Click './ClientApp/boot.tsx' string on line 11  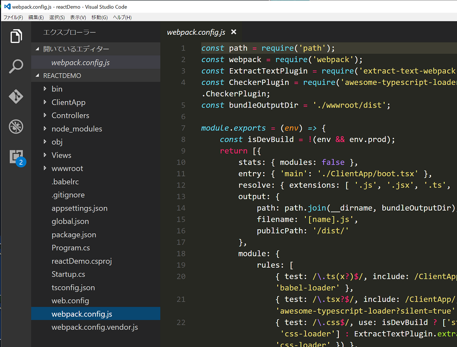(x=368, y=174)
